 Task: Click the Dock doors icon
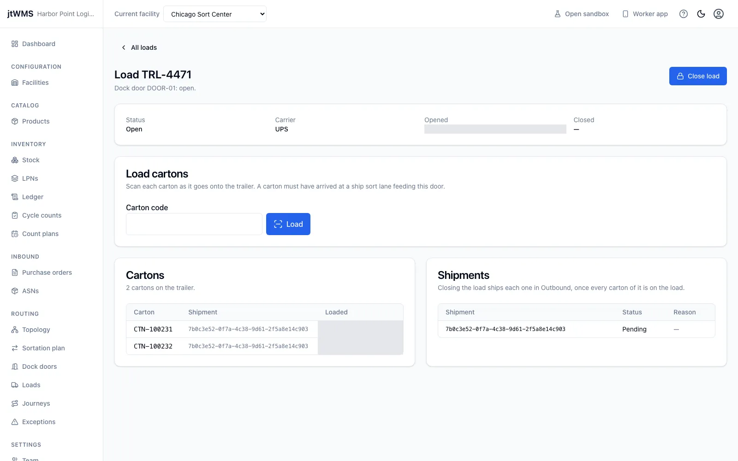pos(15,366)
